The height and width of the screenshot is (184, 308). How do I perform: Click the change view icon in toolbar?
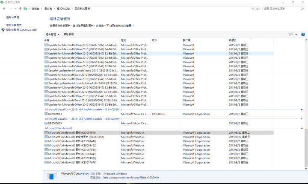291,34
